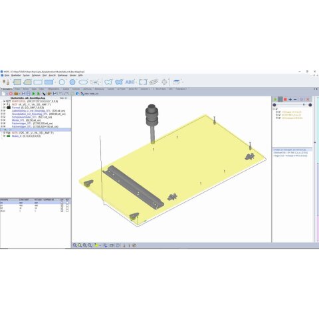Toggle the checkbox next to the Format row

coord(4,108)
